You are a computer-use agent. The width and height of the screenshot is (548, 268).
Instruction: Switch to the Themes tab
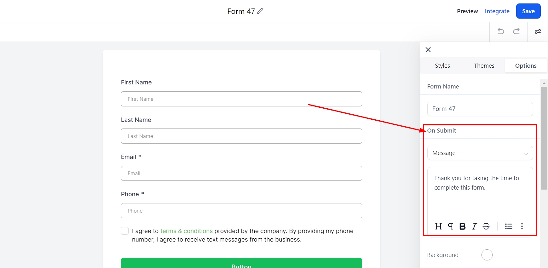tap(484, 66)
